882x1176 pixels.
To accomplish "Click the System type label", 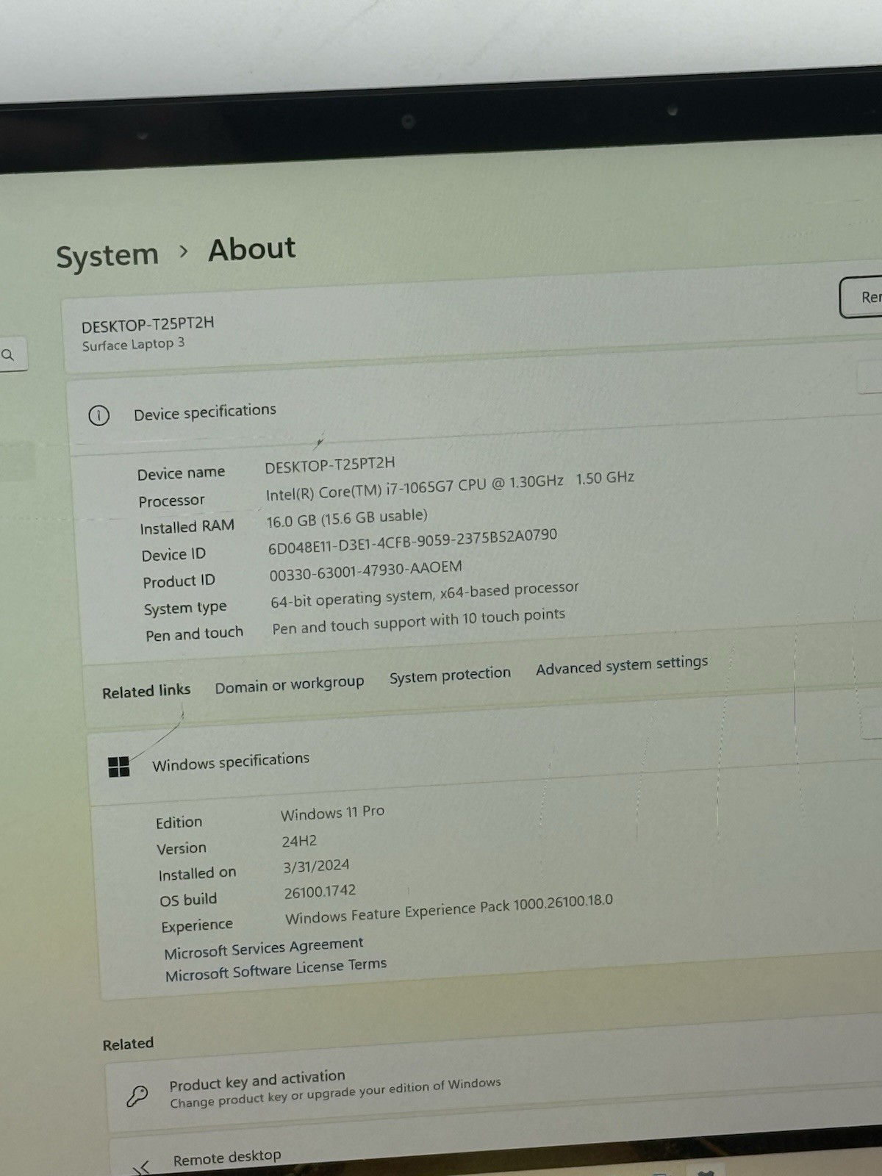I will pyautogui.click(x=185, y=609).
